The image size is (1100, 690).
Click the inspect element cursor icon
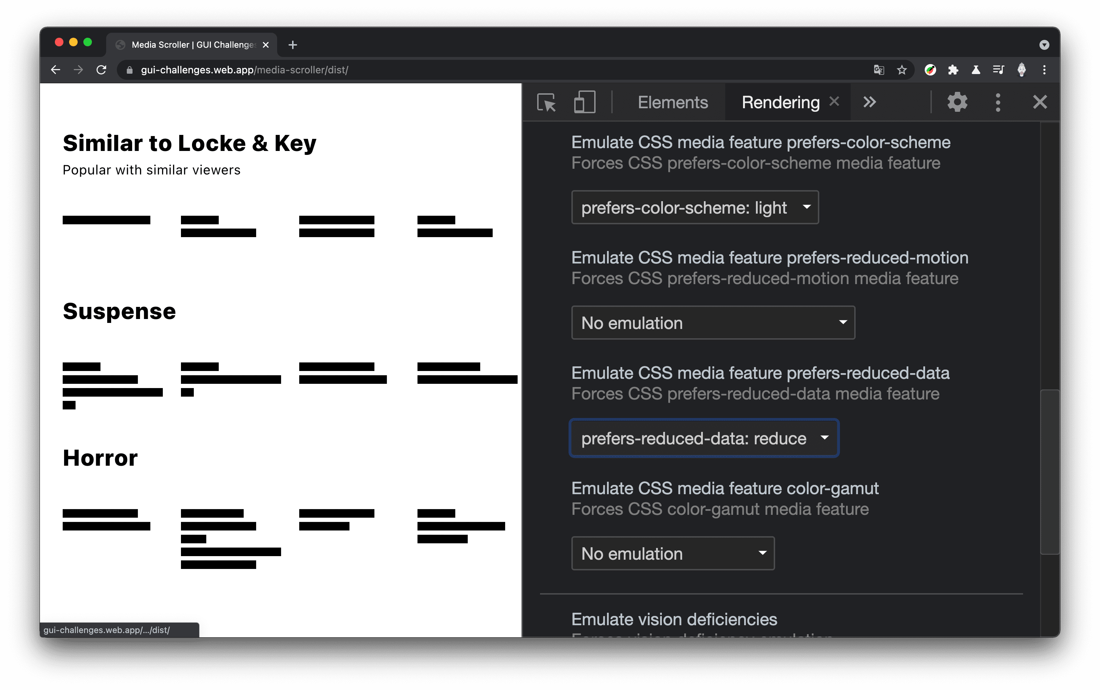point(547,102)
